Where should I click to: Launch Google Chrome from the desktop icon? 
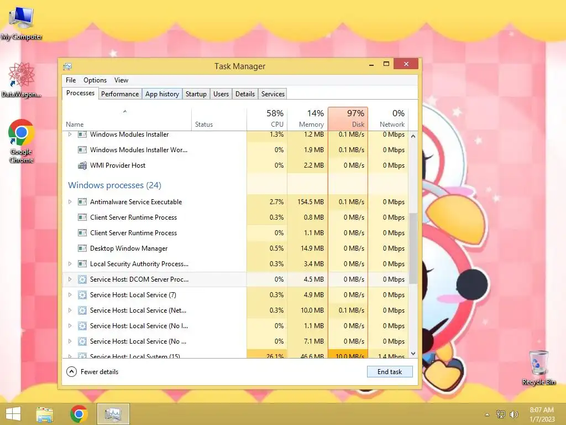(x=22, y=141)
